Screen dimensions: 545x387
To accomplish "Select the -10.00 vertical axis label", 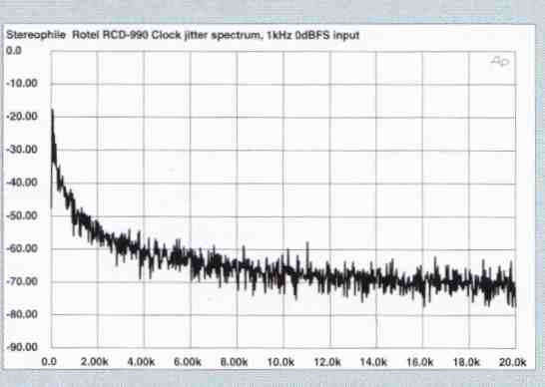I will tap(22, 84).
